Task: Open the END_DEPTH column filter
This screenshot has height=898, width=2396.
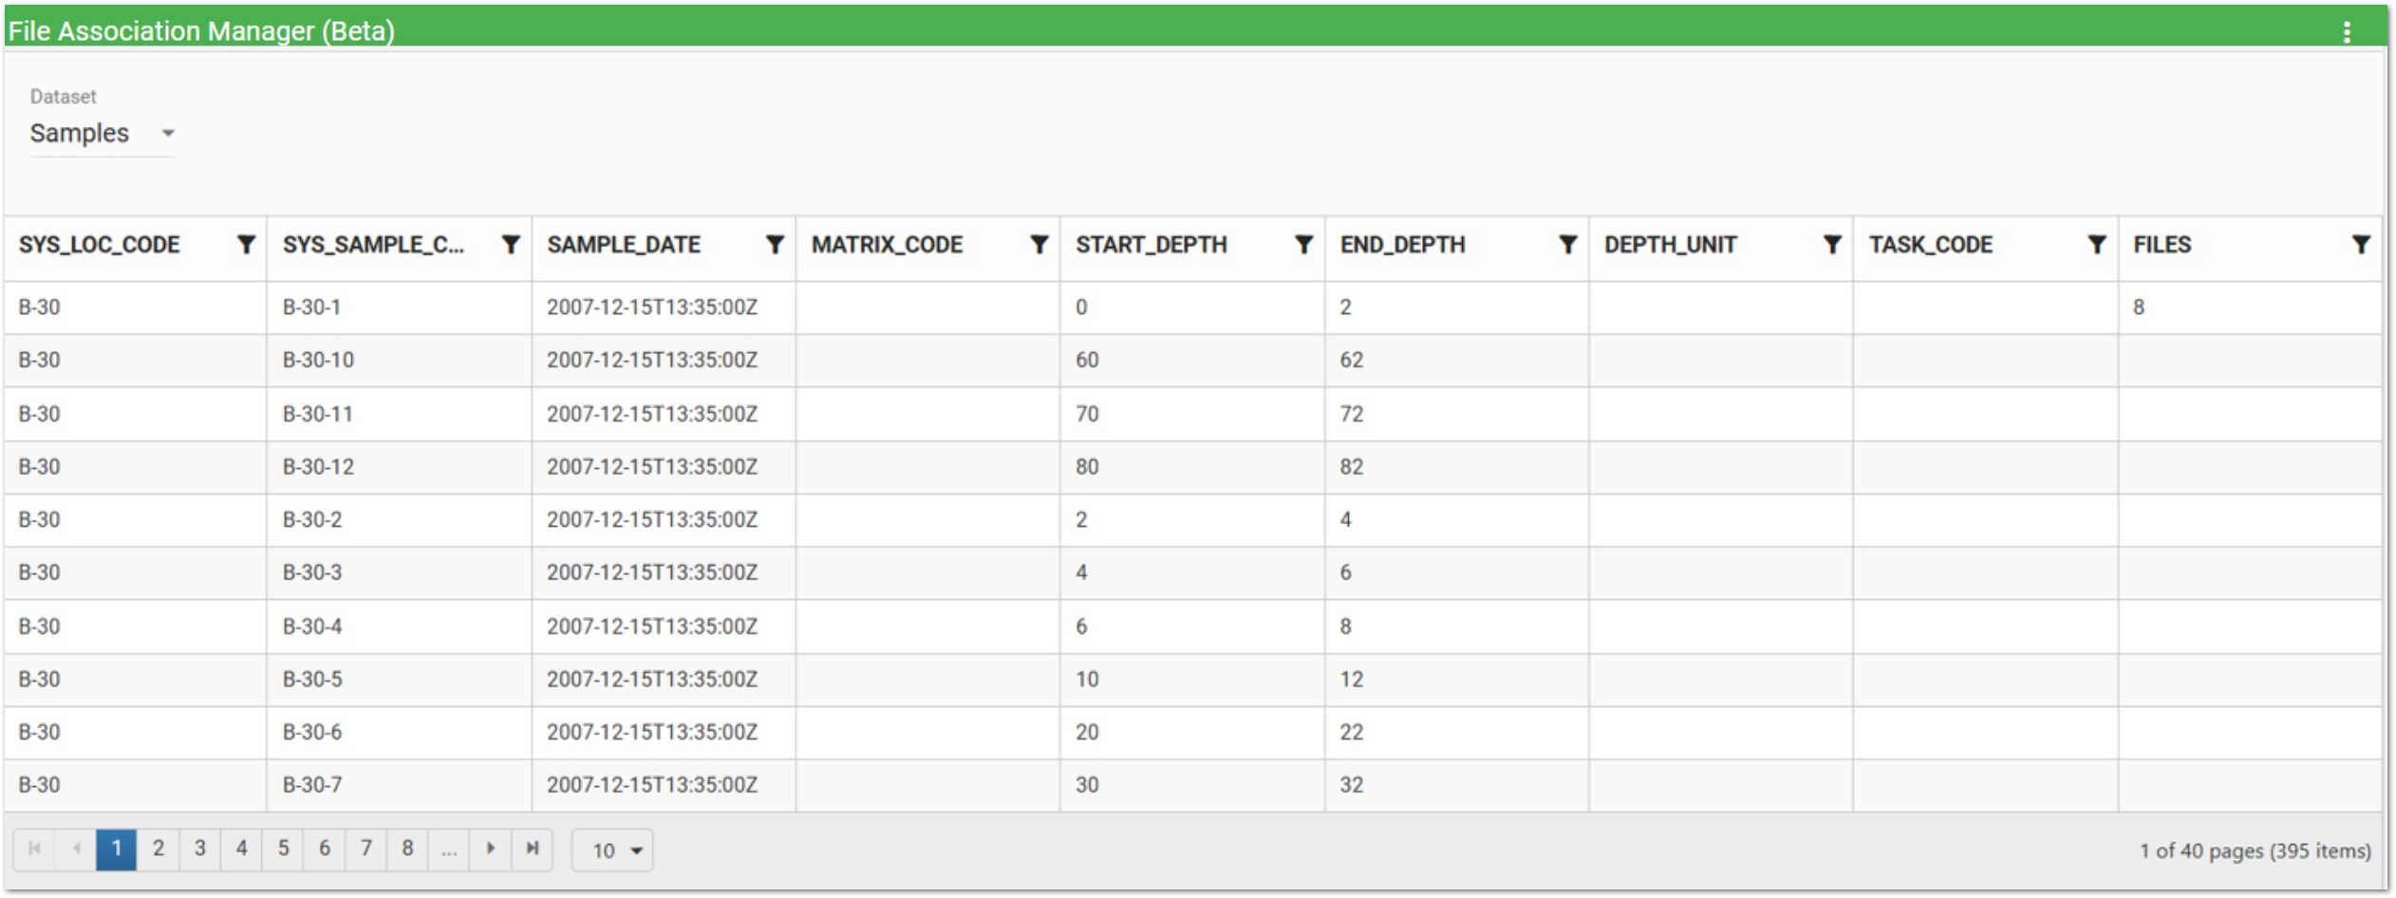Action: (1566, 245)
